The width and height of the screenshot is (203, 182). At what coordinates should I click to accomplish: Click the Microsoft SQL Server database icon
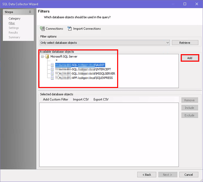(48, 57)
